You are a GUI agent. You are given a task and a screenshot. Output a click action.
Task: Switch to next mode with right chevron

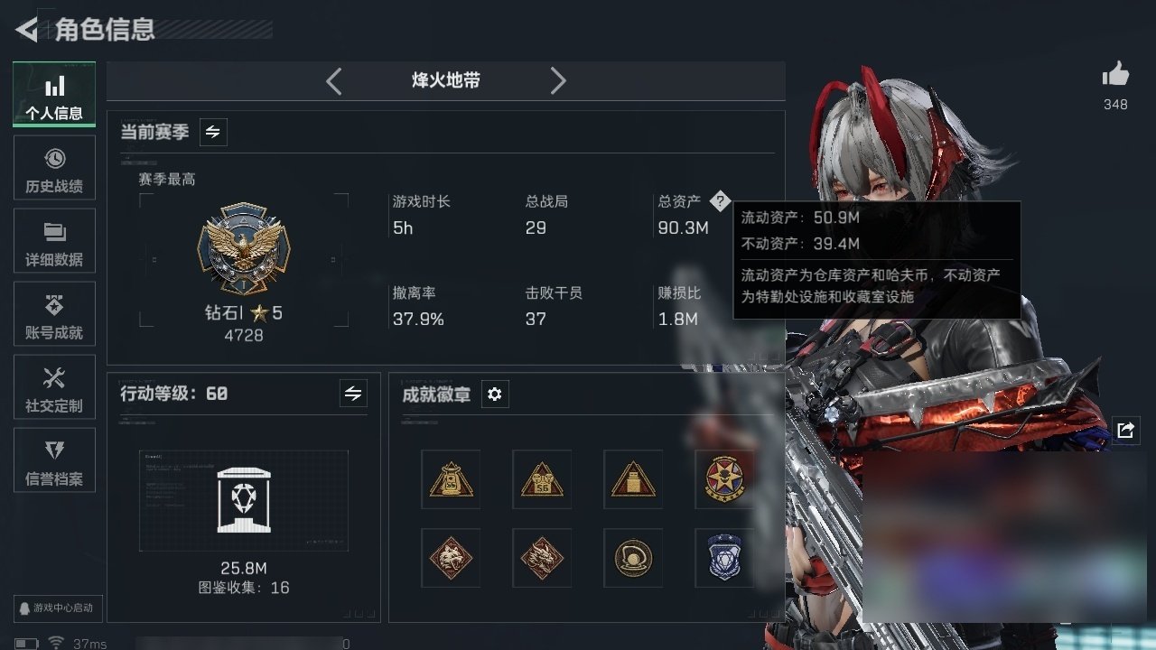pyautogui.click(x=558, y=81)
